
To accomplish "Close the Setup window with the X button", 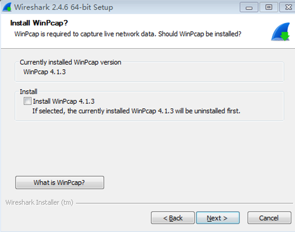I will pos(288,7).
